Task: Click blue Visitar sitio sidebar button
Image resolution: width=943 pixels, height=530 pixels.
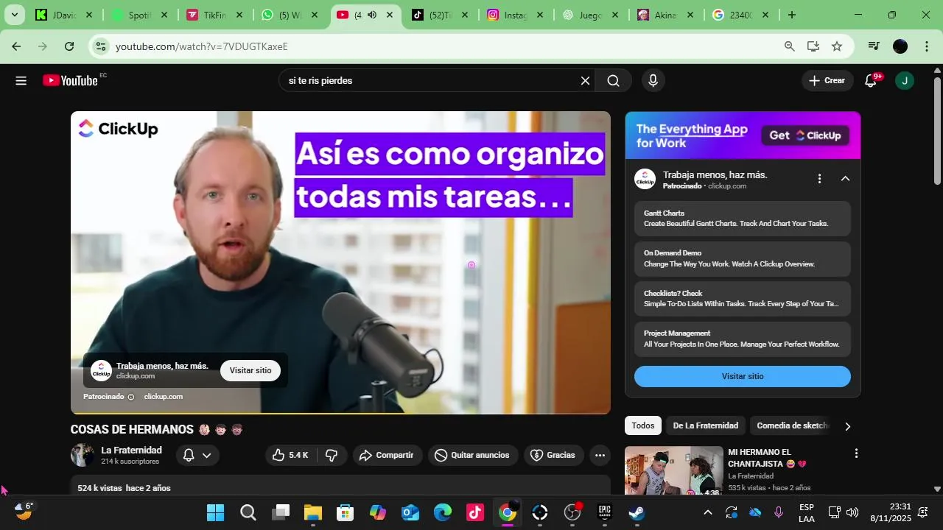Action: 743,376
